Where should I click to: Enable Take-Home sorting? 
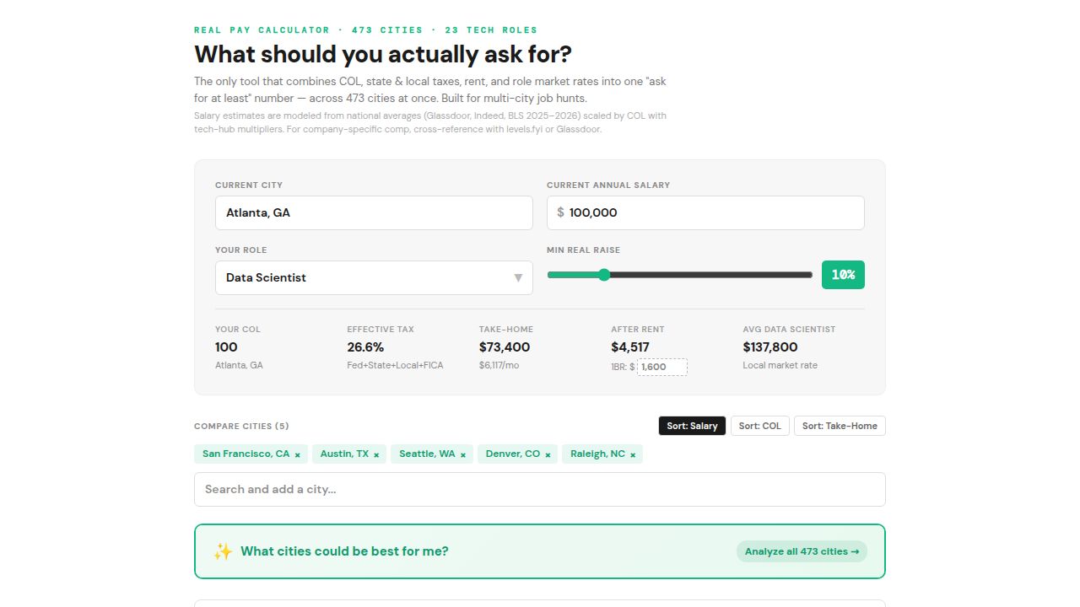click(839, 426)
